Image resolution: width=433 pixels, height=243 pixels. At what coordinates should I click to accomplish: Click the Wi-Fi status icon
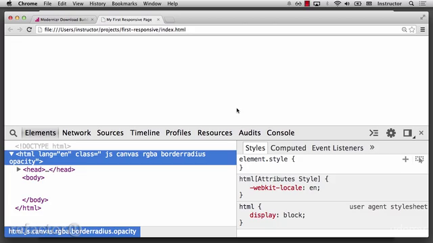click(337, 3)
